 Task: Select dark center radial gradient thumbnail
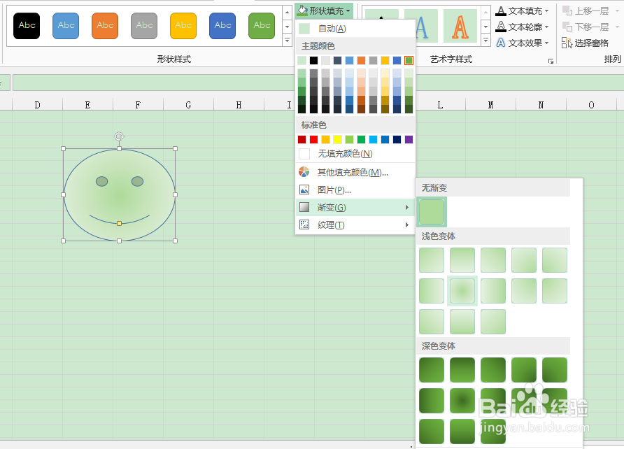click(462, 401)
